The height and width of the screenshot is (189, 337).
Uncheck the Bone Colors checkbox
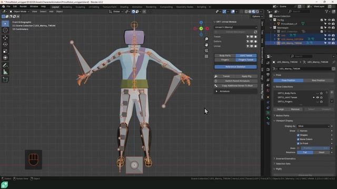click(298, 139)
